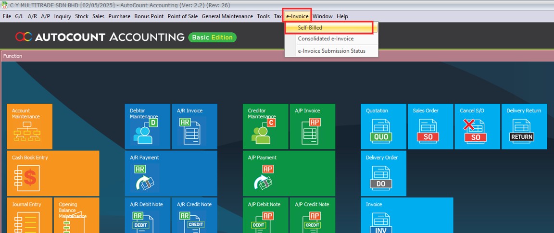
Task: Open the Account Maintenance tile
Action: point(29,126)
